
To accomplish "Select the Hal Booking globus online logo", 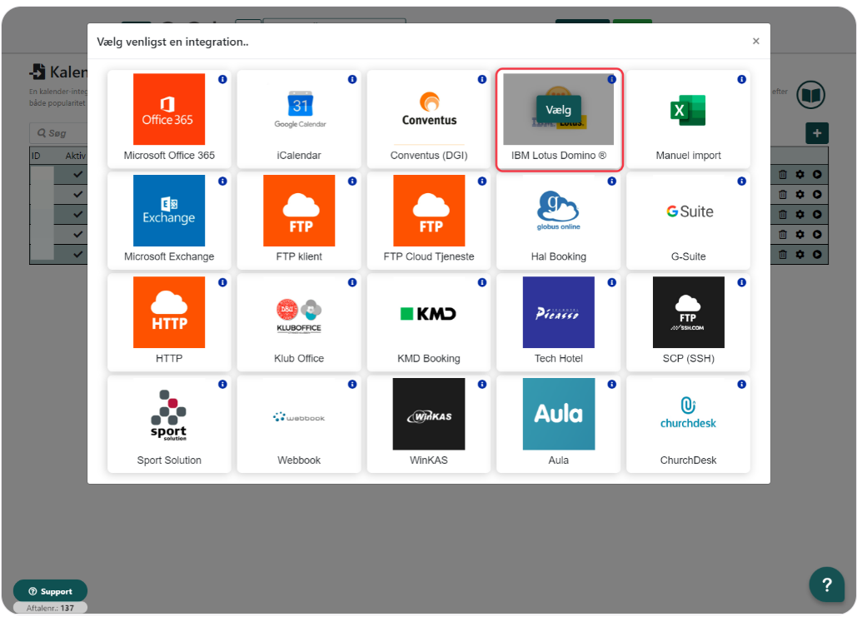I will (559, 211).
